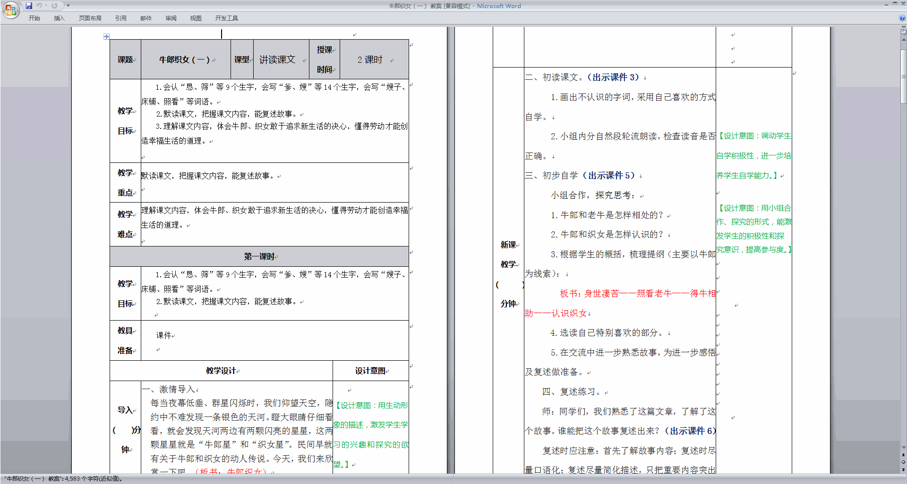Viewport: 907px width, 484px height.
Task: Open the 审阅 ribbon tab
Action: pyautogui.click(x=171, y=18)
